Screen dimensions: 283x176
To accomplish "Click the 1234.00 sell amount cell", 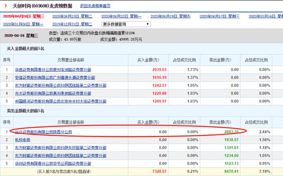I will [231, 156].
